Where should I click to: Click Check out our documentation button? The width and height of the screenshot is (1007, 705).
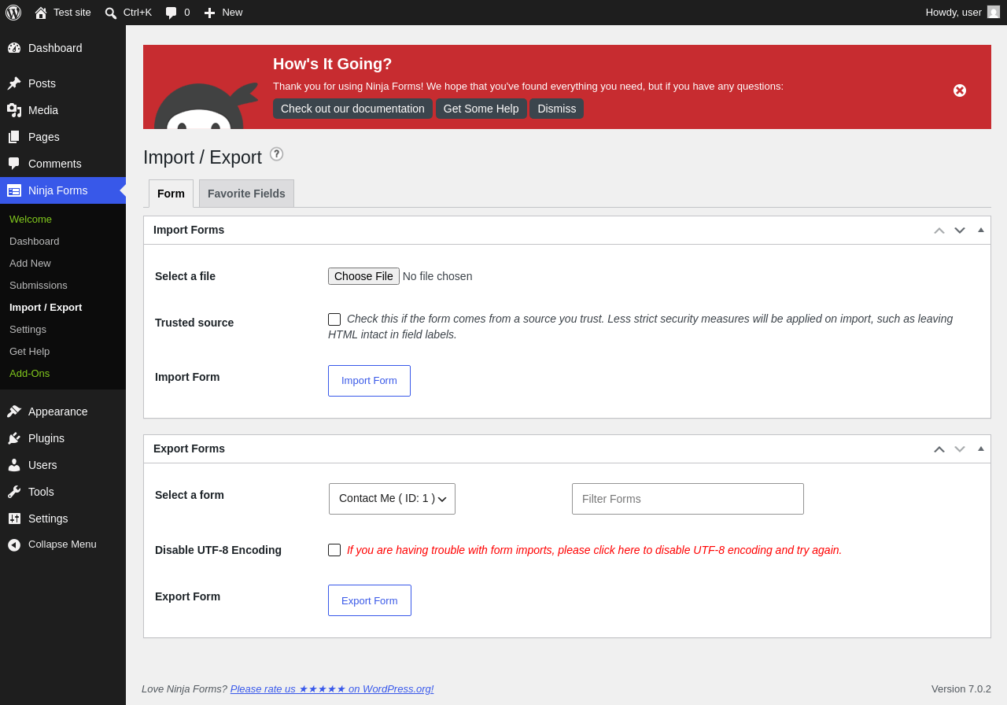(x=352, y=109)
